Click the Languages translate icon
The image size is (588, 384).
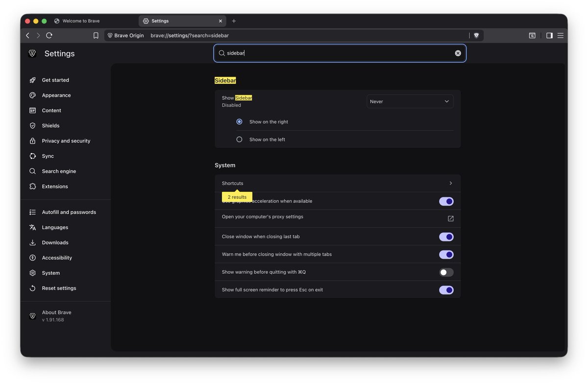(x=32, y=227)
